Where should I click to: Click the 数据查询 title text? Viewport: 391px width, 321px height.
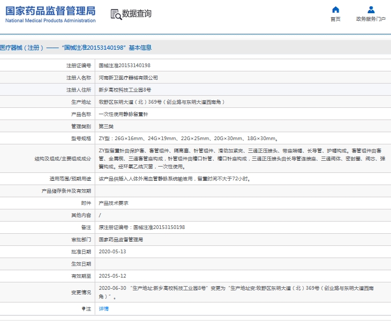pyautogui.click(x=137, y=13)
